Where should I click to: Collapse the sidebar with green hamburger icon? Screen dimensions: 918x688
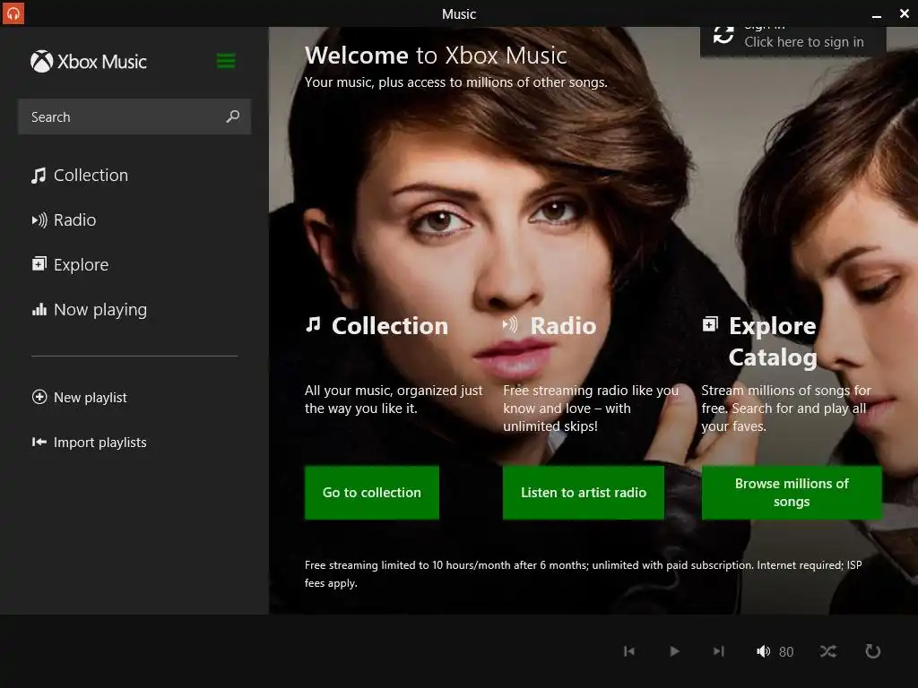pyautogui.click(x=226, y=61)
